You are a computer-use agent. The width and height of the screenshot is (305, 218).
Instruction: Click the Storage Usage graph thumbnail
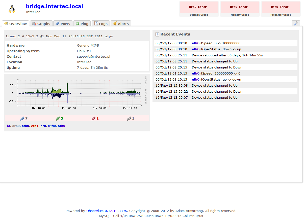tap(199, 7)
